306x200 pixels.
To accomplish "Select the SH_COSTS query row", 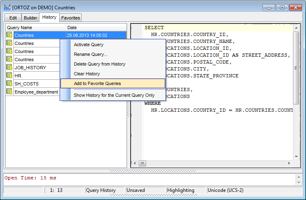I will [33, 84].
